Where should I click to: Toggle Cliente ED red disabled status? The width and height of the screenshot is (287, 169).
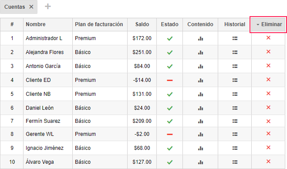[x=170, y=80]
